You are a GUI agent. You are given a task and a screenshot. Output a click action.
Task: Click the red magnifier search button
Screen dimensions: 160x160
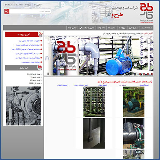[x=7, y=11]
